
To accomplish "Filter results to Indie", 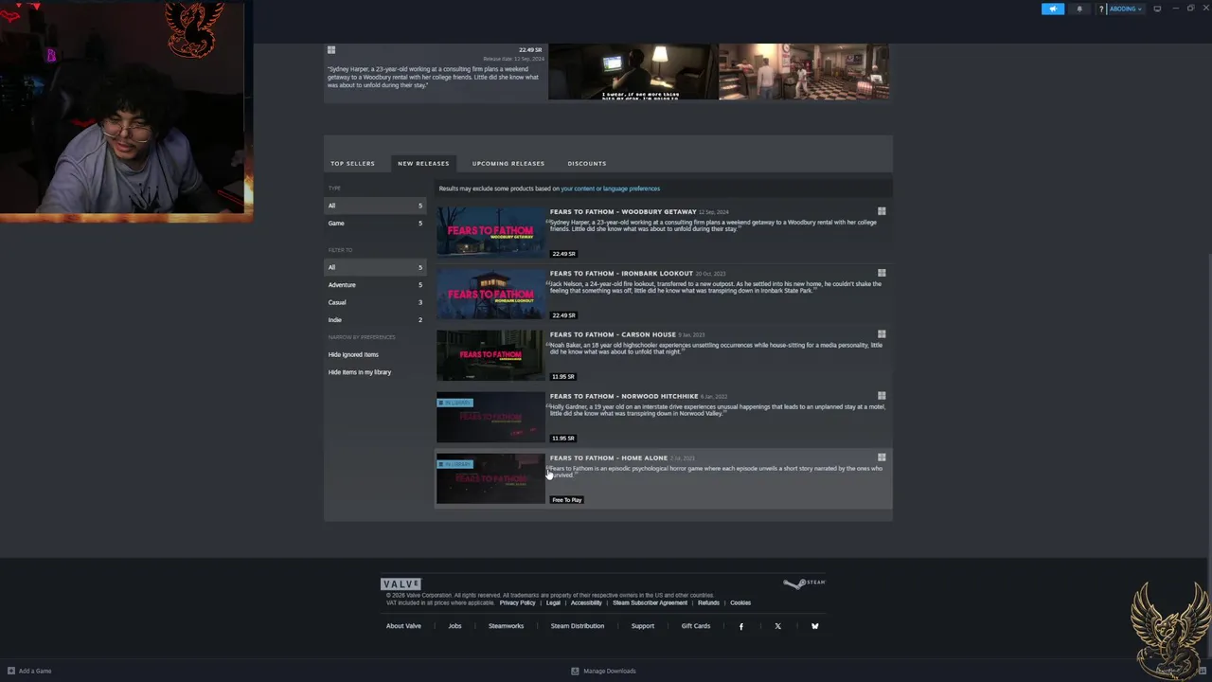I will pos(375,320).
